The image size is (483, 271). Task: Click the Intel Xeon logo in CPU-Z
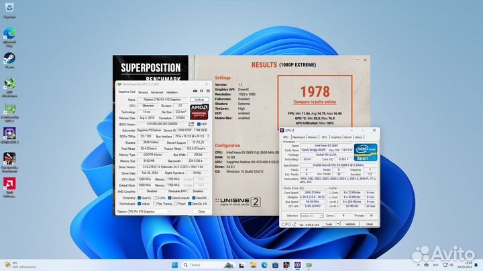[366, 153]
